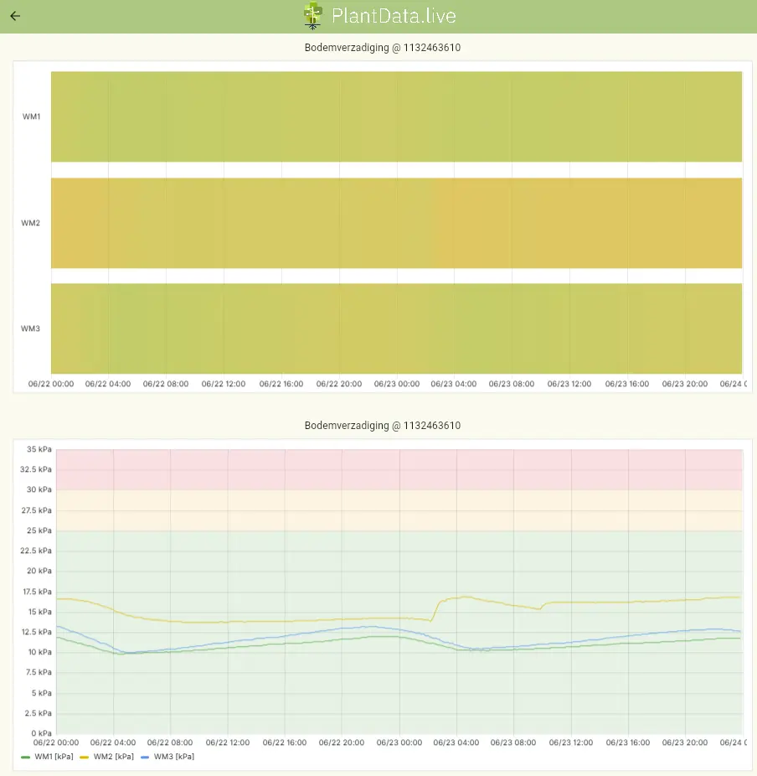Viewport: 757px width, 776px height.
Task: Click the PlantData.live header title
Action: point(394,16)
